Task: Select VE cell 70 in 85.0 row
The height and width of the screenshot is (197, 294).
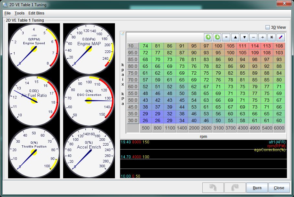Action: tap(158, 59)
